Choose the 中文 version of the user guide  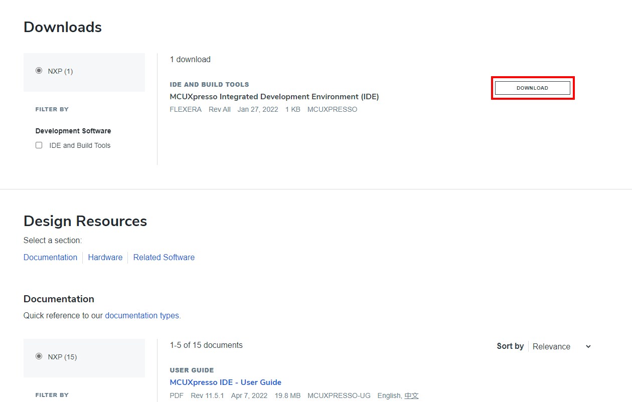tap(411, 395)
